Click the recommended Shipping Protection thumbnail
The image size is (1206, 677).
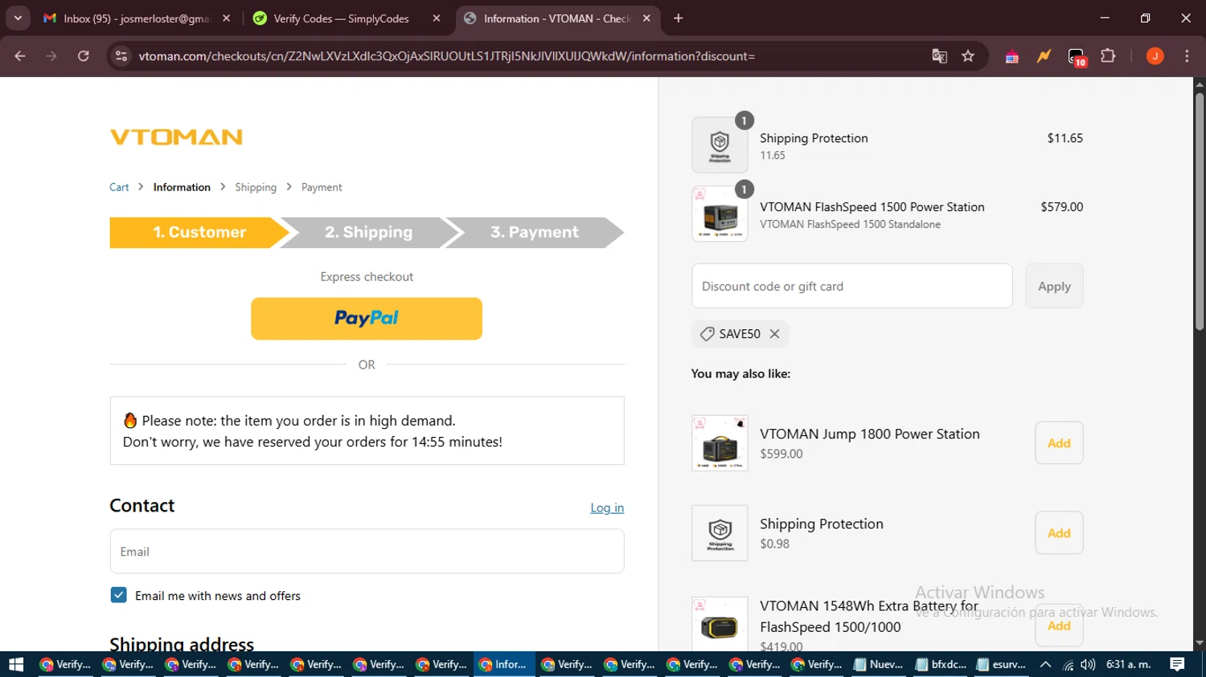click(x=720, y=533)
